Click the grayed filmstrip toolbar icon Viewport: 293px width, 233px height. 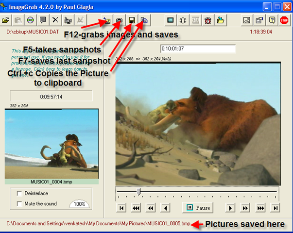[x=195, y=20]
